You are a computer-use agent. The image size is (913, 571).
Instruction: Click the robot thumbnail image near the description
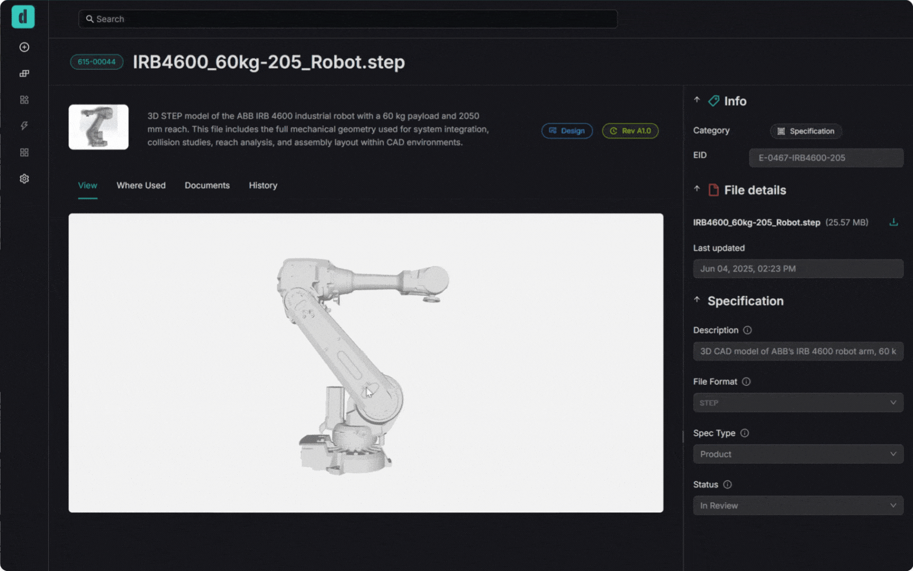[98, 127]
